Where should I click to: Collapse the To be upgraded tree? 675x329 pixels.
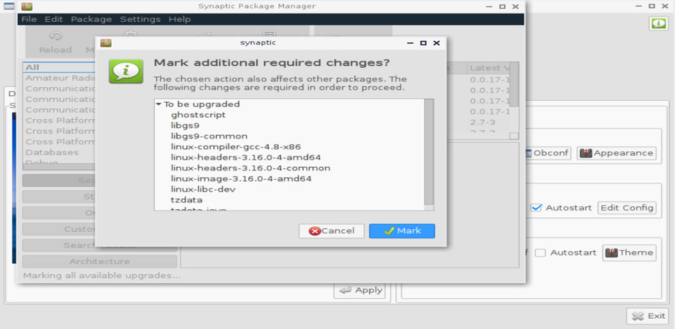tap(159, 104)
